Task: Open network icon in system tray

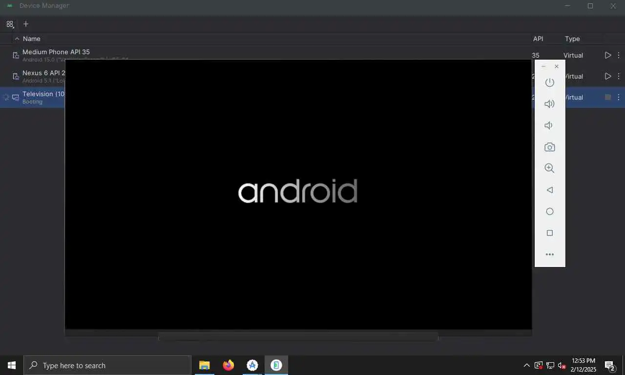Action: coord(550,365)
